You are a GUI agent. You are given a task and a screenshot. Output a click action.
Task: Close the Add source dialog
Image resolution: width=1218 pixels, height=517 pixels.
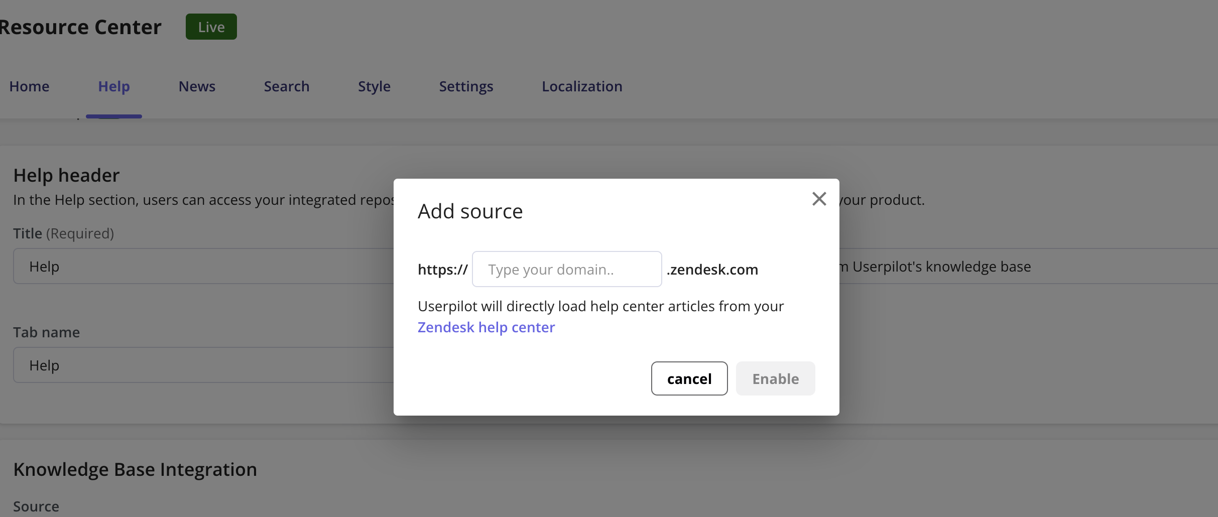pyautogui.click(x=819, y=199)
